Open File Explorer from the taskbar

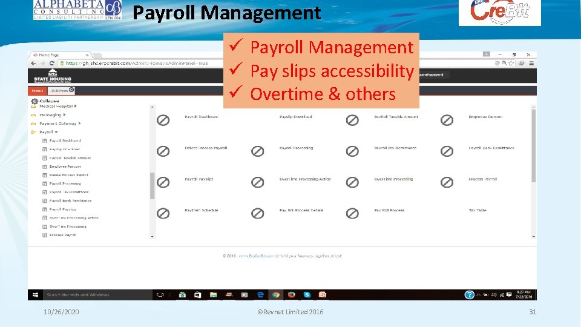pos(213,295)
